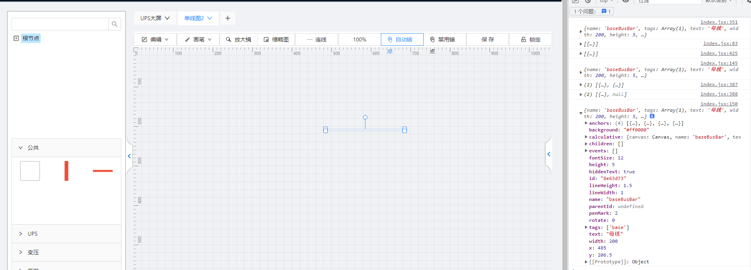Add a new tab with the plus button
751x270 pixels.
pyautogui.click(x=228, y=18)
